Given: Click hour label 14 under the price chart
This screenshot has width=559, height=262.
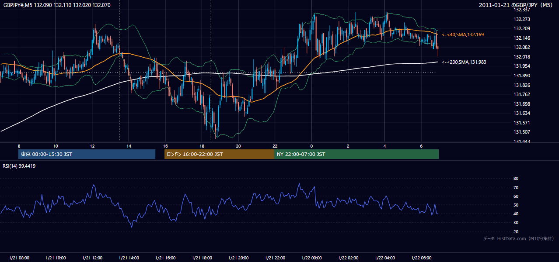Looking at the screenshot, I should [x=129, y=146].
